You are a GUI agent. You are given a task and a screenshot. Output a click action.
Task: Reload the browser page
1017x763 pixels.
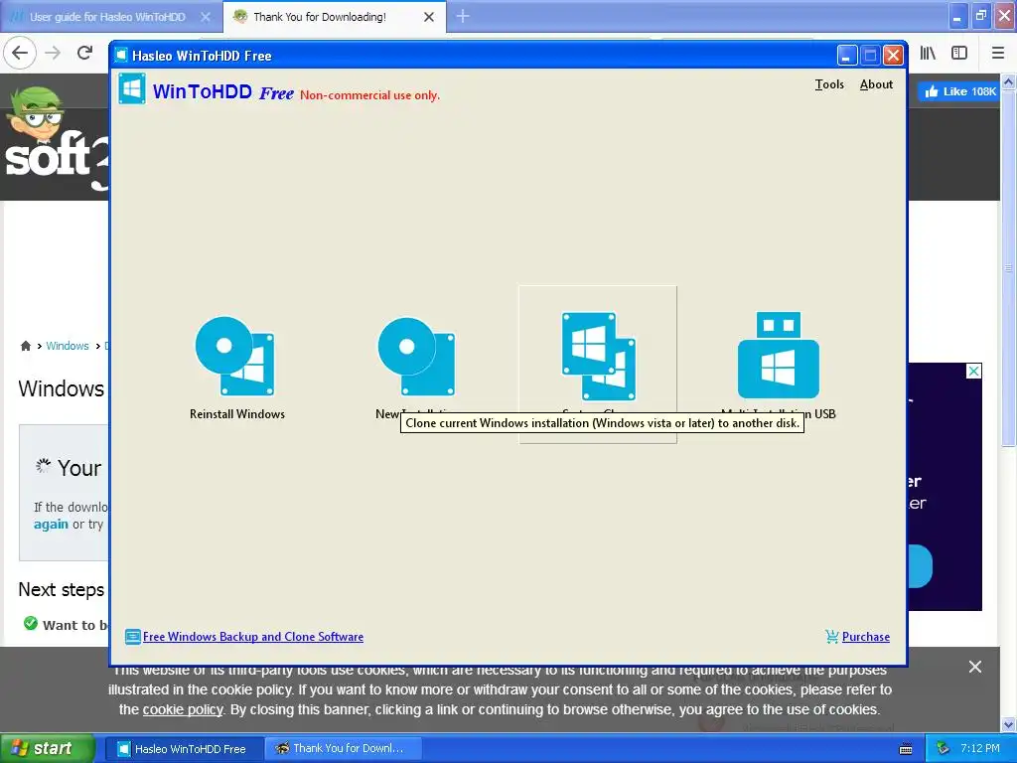tap(85, 53)
